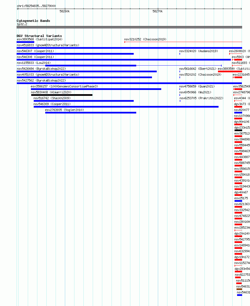This screenshot has height=306, width=250.
Task: Open nsv6253705 (Prakrithi2022) variant
Action: (x=201, y=98)
